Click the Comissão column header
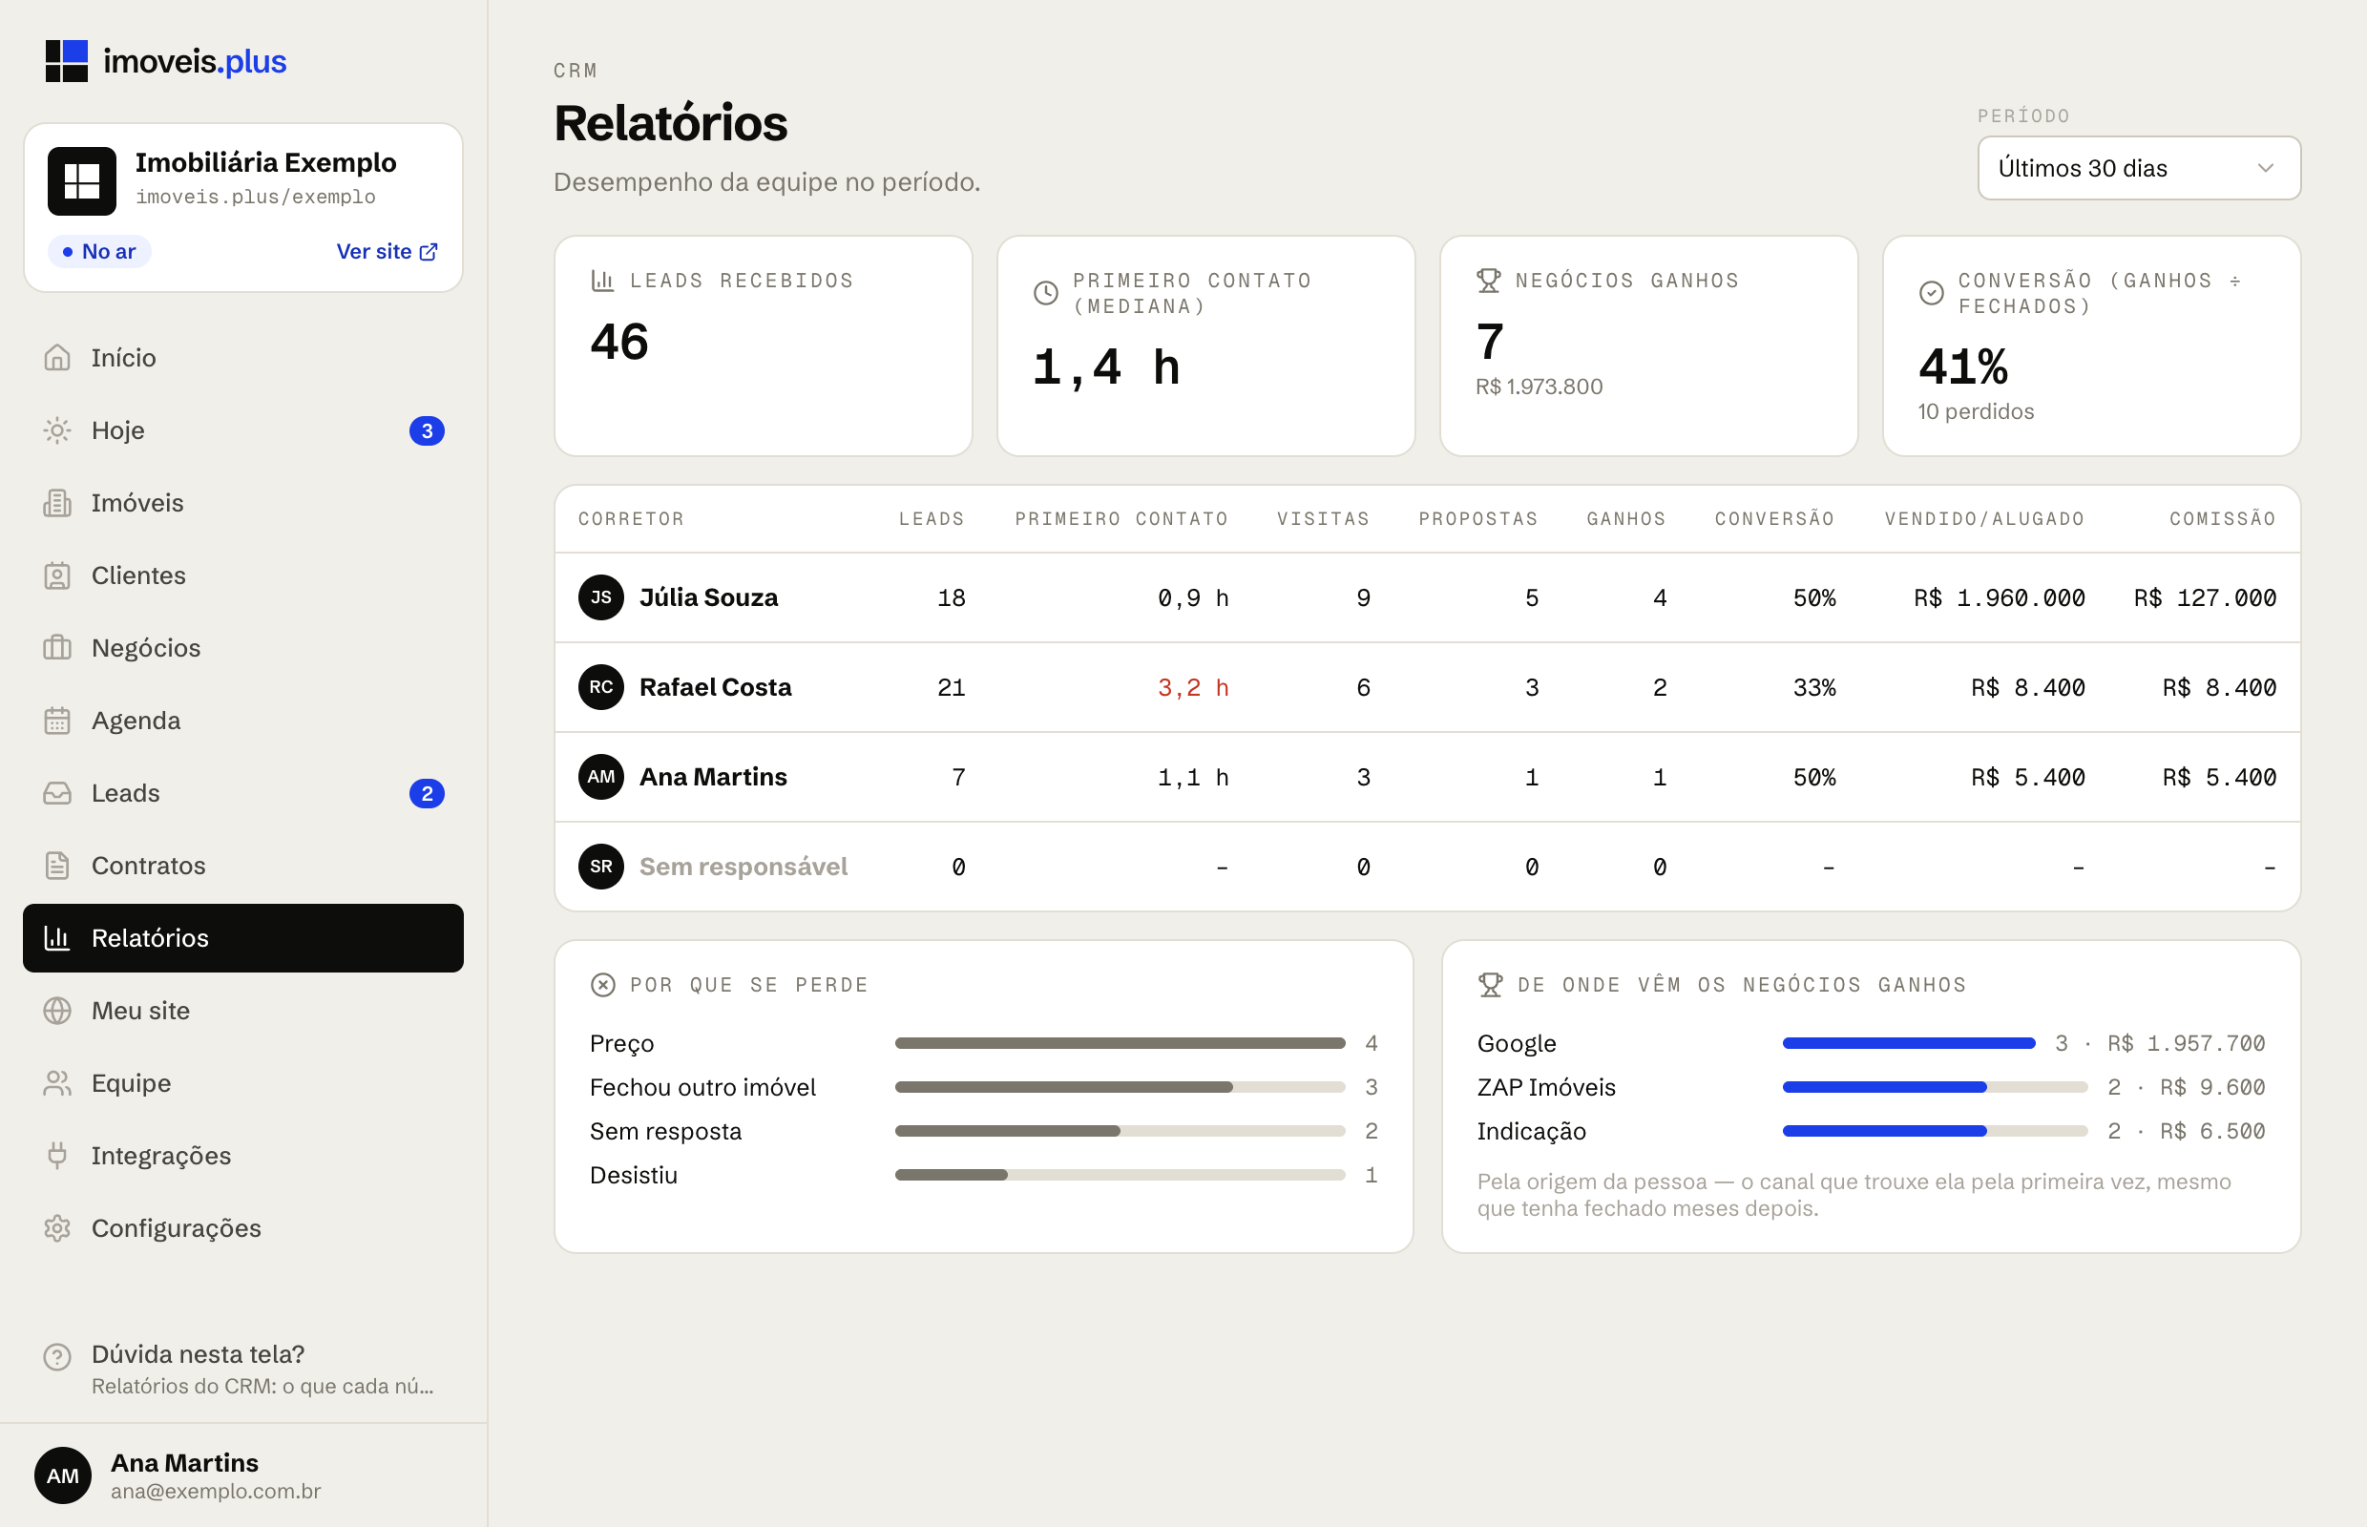 point(2222,518)
